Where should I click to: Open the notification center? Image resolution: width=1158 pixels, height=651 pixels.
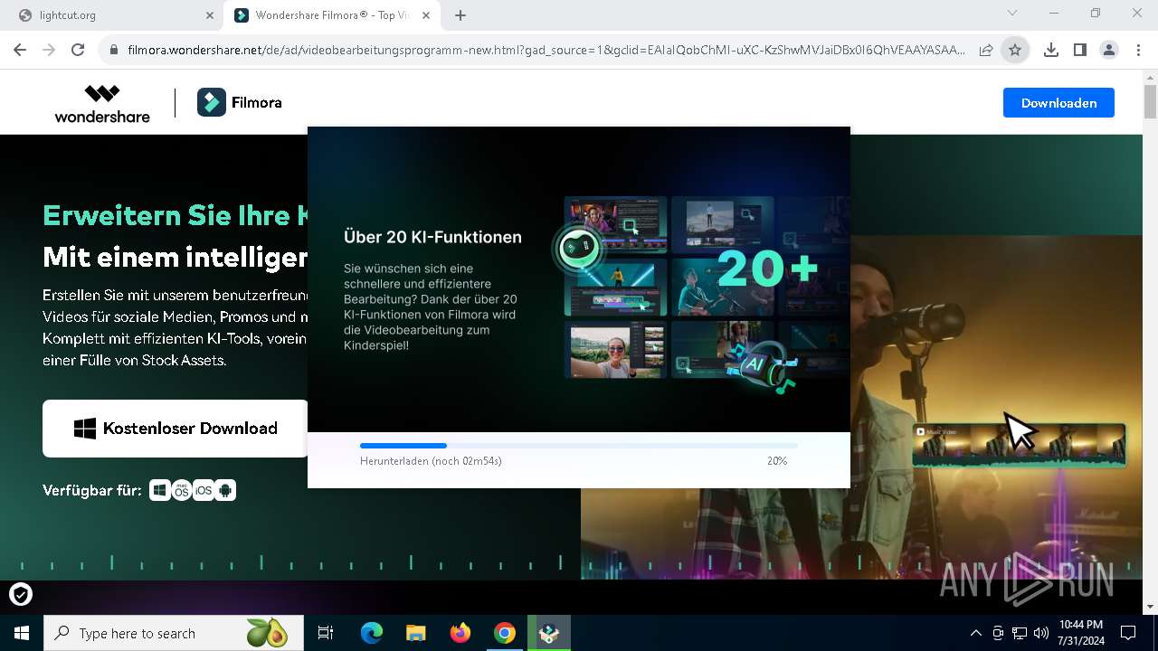1128,633
